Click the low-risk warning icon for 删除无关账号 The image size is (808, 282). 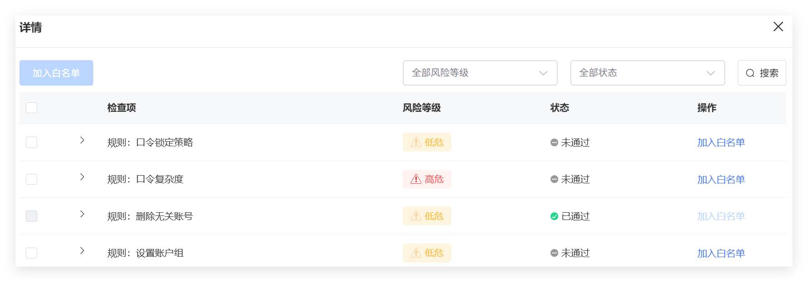point(416,216)
